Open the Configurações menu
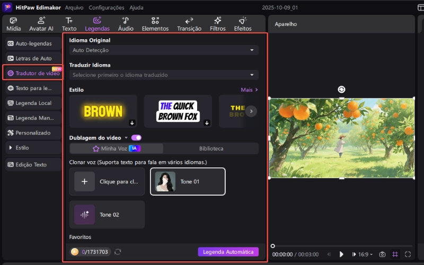Screen dimensions: 424x265 (106, 8)
